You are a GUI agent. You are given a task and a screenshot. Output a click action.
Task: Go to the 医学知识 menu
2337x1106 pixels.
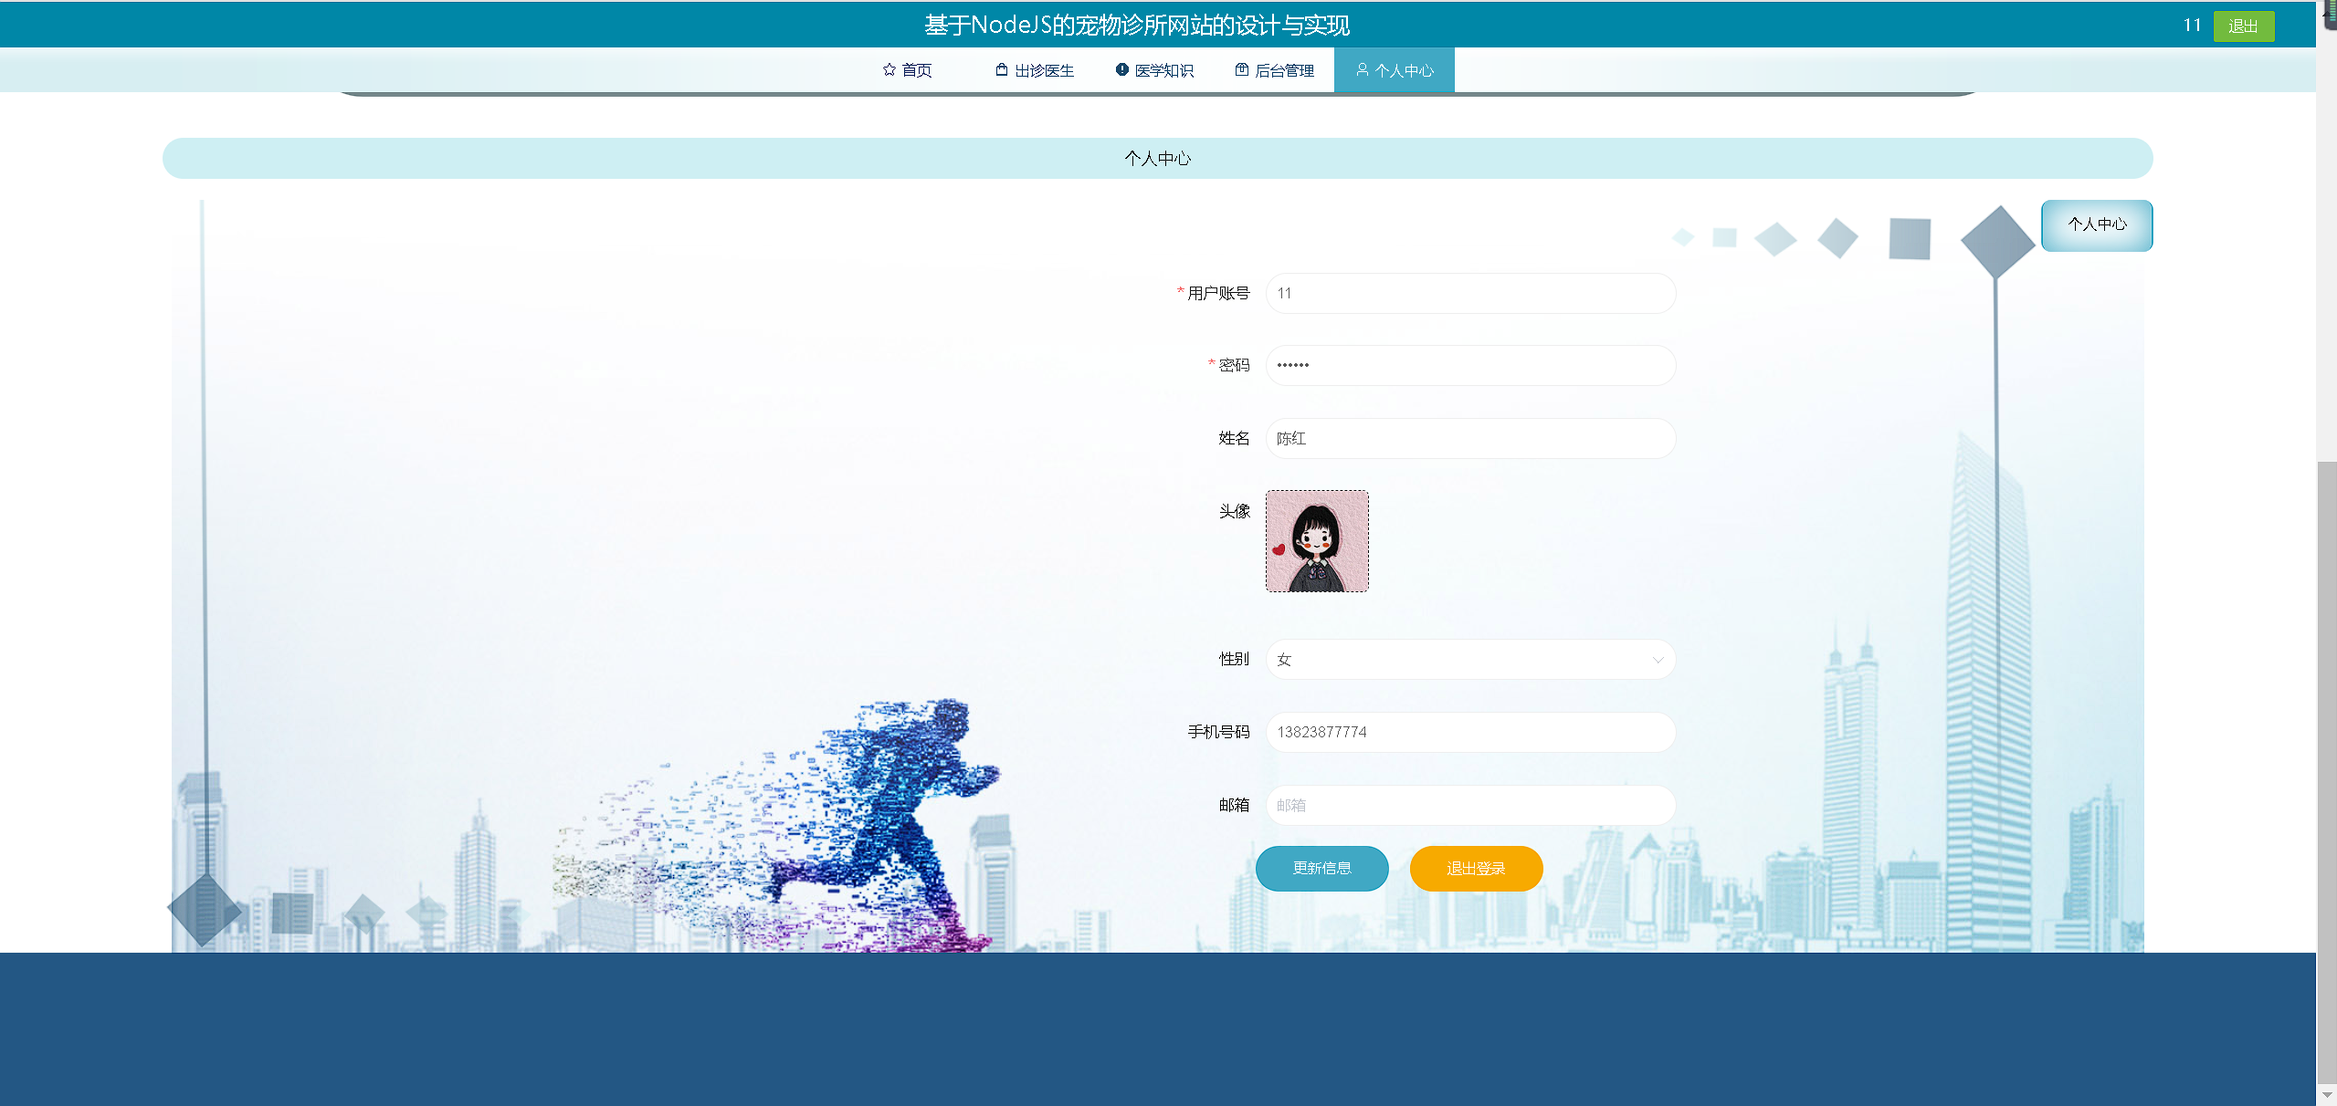[1163, 71]
